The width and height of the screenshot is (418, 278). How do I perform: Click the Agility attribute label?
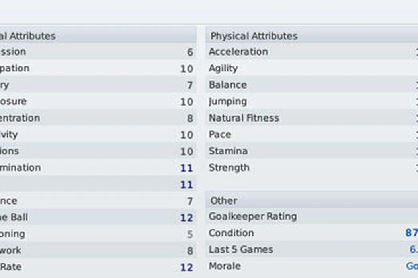pyautogui.click(x=223, y=69)
